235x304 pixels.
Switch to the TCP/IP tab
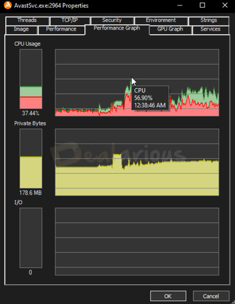point(70,20)
